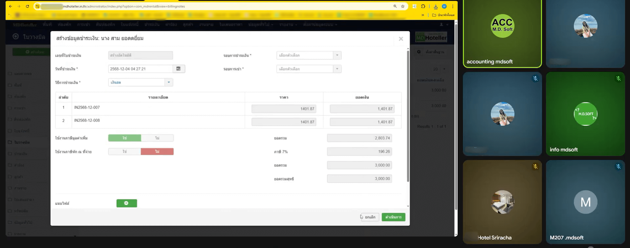Open the browser extensions puzzle icon
The width and height of the screenshot is (630, 248).
pos(423,6)
